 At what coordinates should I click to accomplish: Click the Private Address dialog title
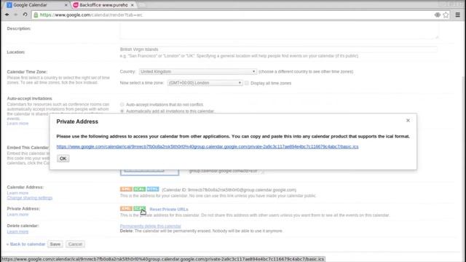tap(77, 122)
